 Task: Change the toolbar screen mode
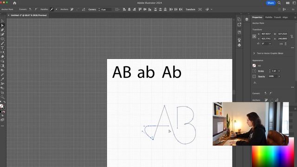click(2, 120)
